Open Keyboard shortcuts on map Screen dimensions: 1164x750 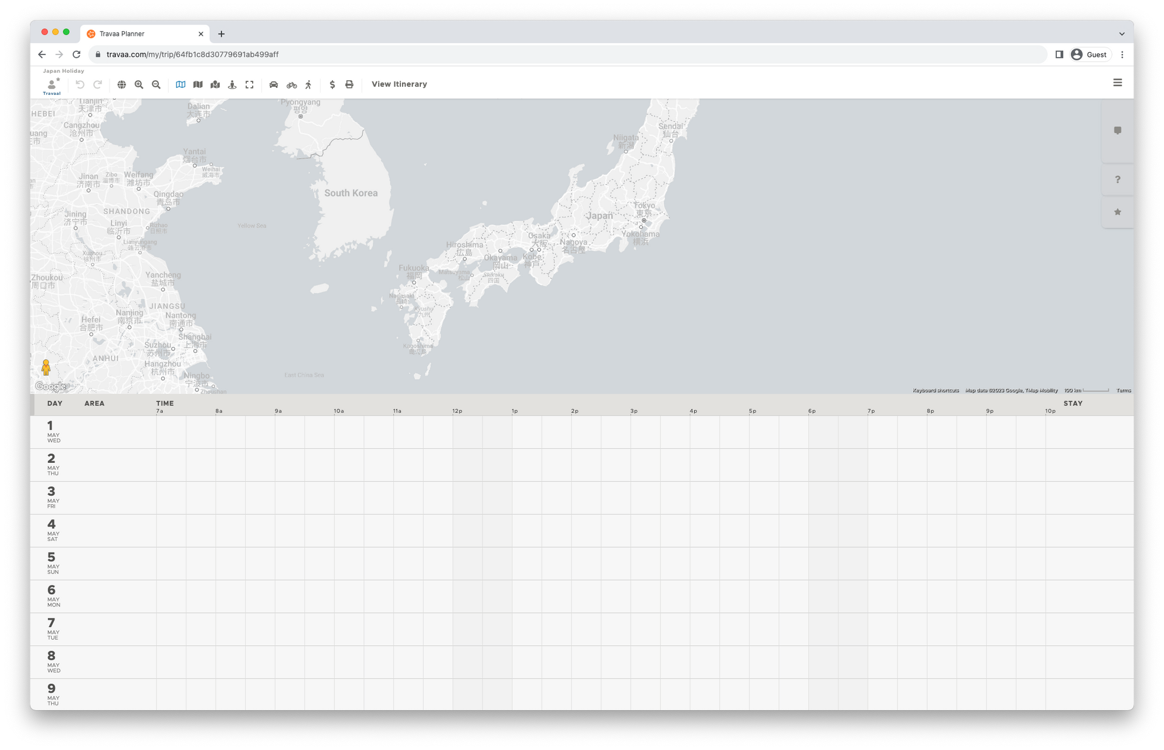tap(935, 390)
